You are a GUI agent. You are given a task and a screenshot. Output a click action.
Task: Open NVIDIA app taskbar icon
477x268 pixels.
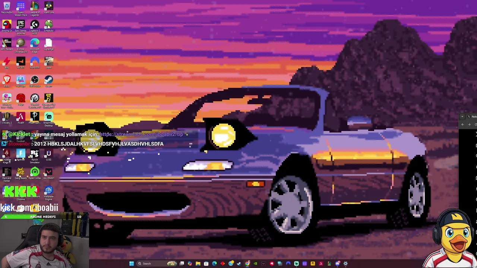255,264
